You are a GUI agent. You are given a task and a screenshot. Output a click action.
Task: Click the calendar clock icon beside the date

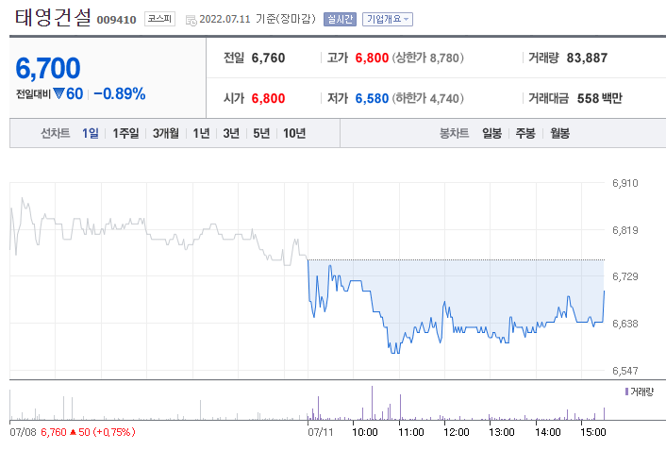click(x=191, y=20)
